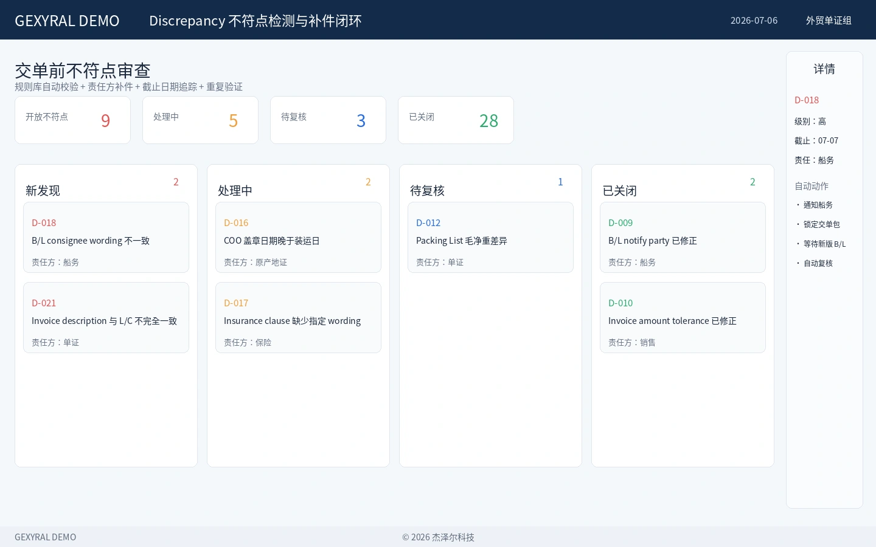Open card D-021 Invoice description 与 L/C
The height and width of the screenshot is (547, 876).
(x=106, y=318)
